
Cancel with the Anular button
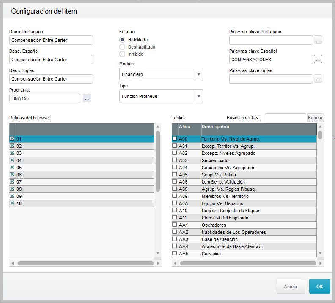point(291,287)
